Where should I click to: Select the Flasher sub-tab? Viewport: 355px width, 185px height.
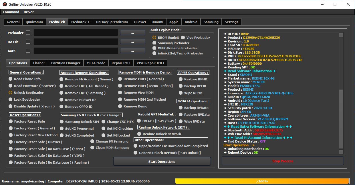point(39,63)
